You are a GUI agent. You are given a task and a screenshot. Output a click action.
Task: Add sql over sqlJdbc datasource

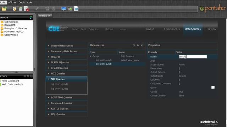[x=60, y=89]
